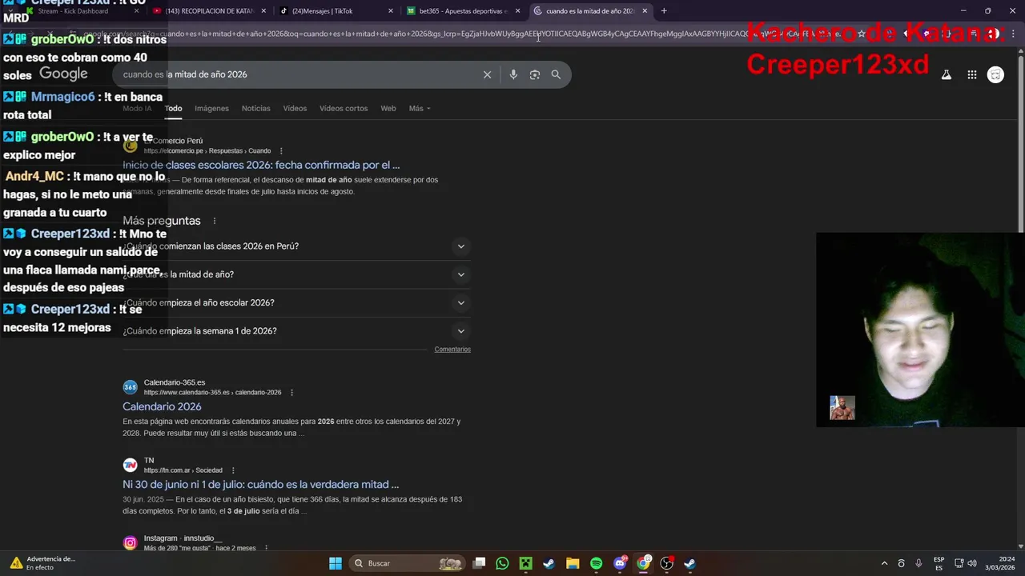Screen dimensions: 1025x576
Task: Click the Más preguntas heading
Action: click(162, 221)
